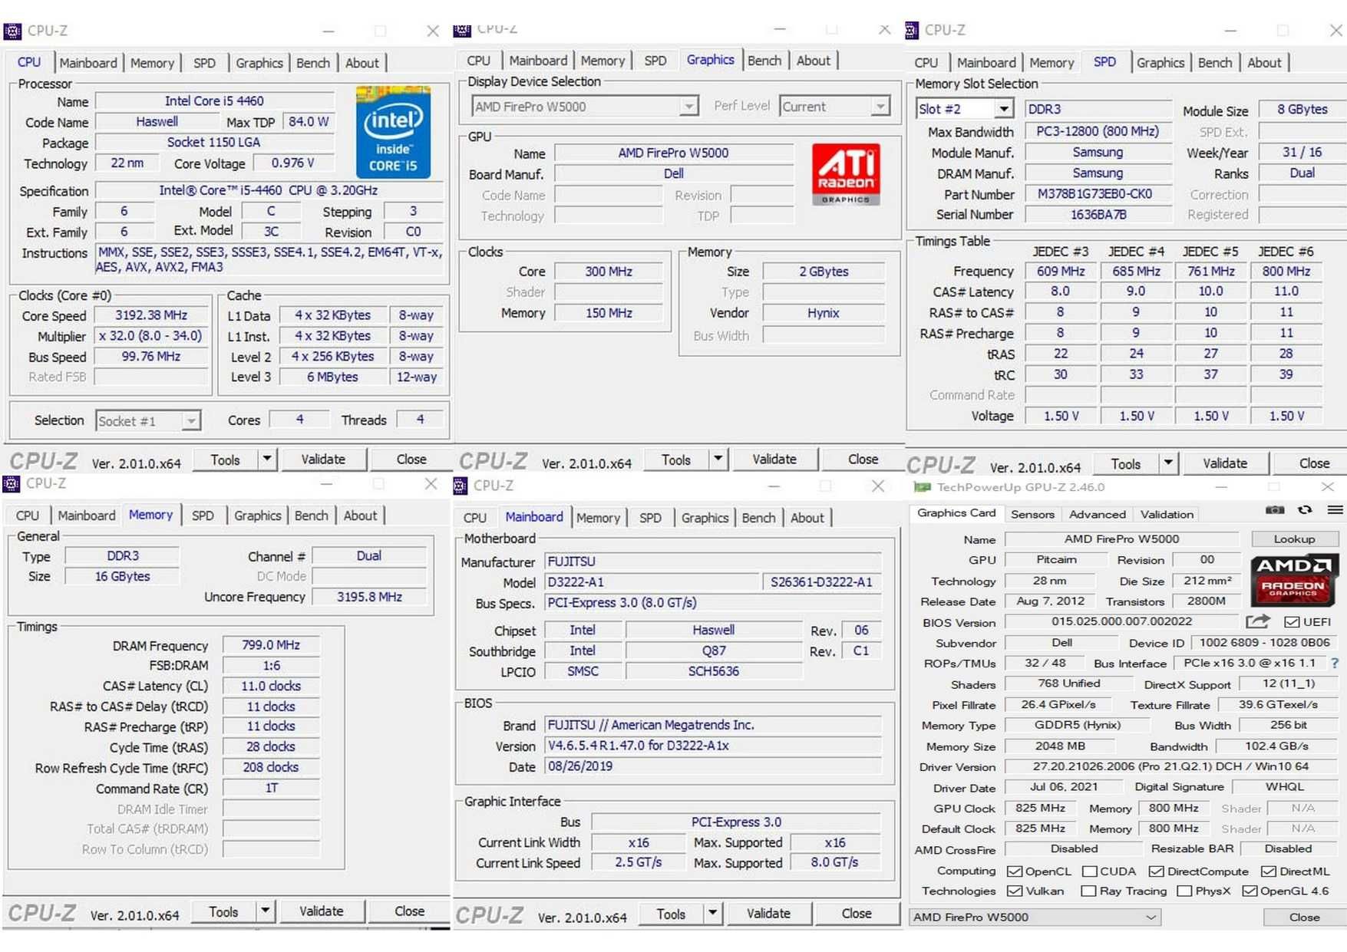
Task: Toggle the UEFI checkbox in GPU-Z
Action: coord(1292,621)
